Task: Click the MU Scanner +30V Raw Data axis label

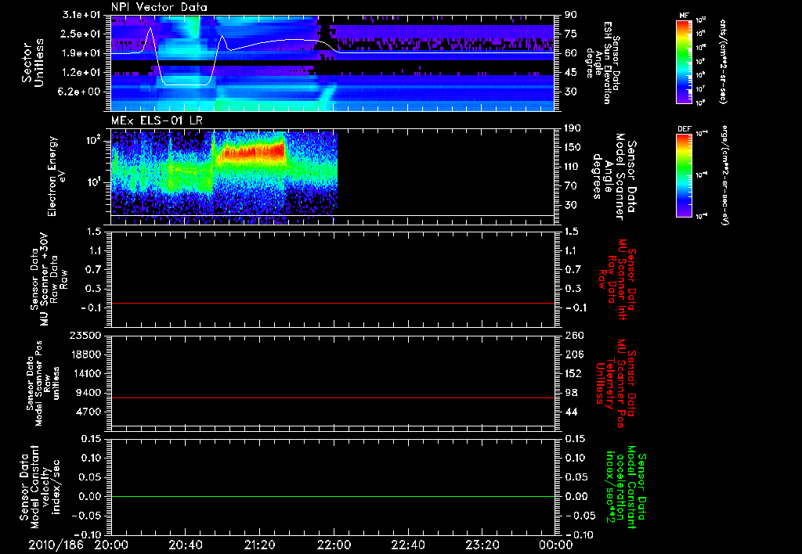Action: click(49, 279)
